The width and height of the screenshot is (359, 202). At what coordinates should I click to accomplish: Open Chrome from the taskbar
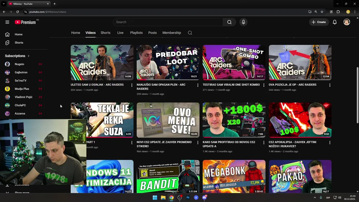pyautogui.click(x=171, y=198)
